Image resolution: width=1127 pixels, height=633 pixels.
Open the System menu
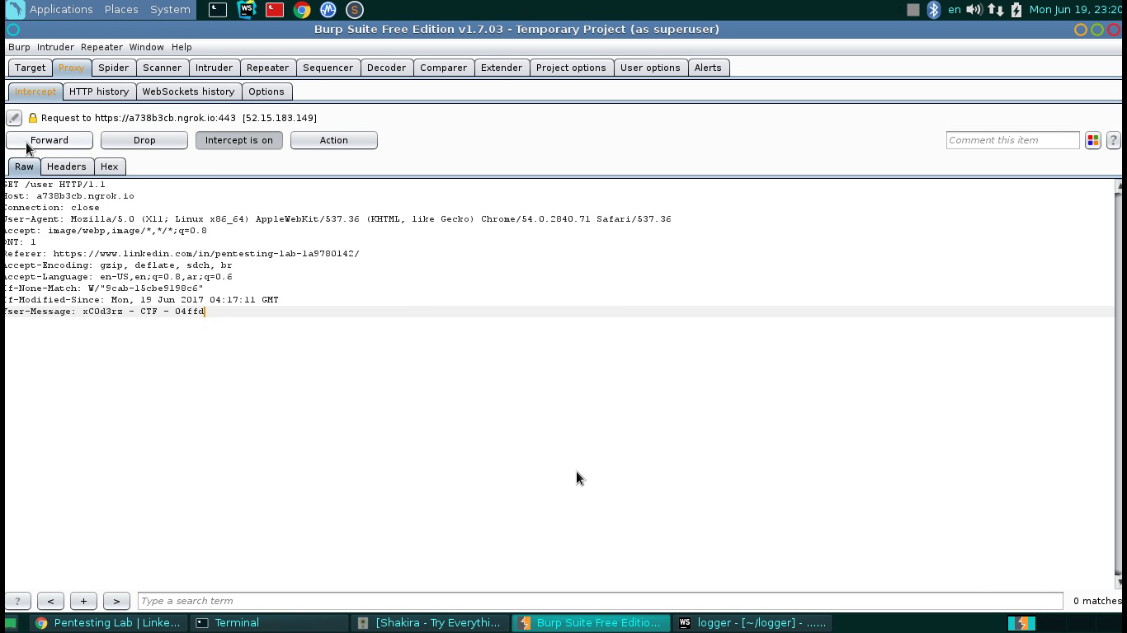click(x=170, y=10)
